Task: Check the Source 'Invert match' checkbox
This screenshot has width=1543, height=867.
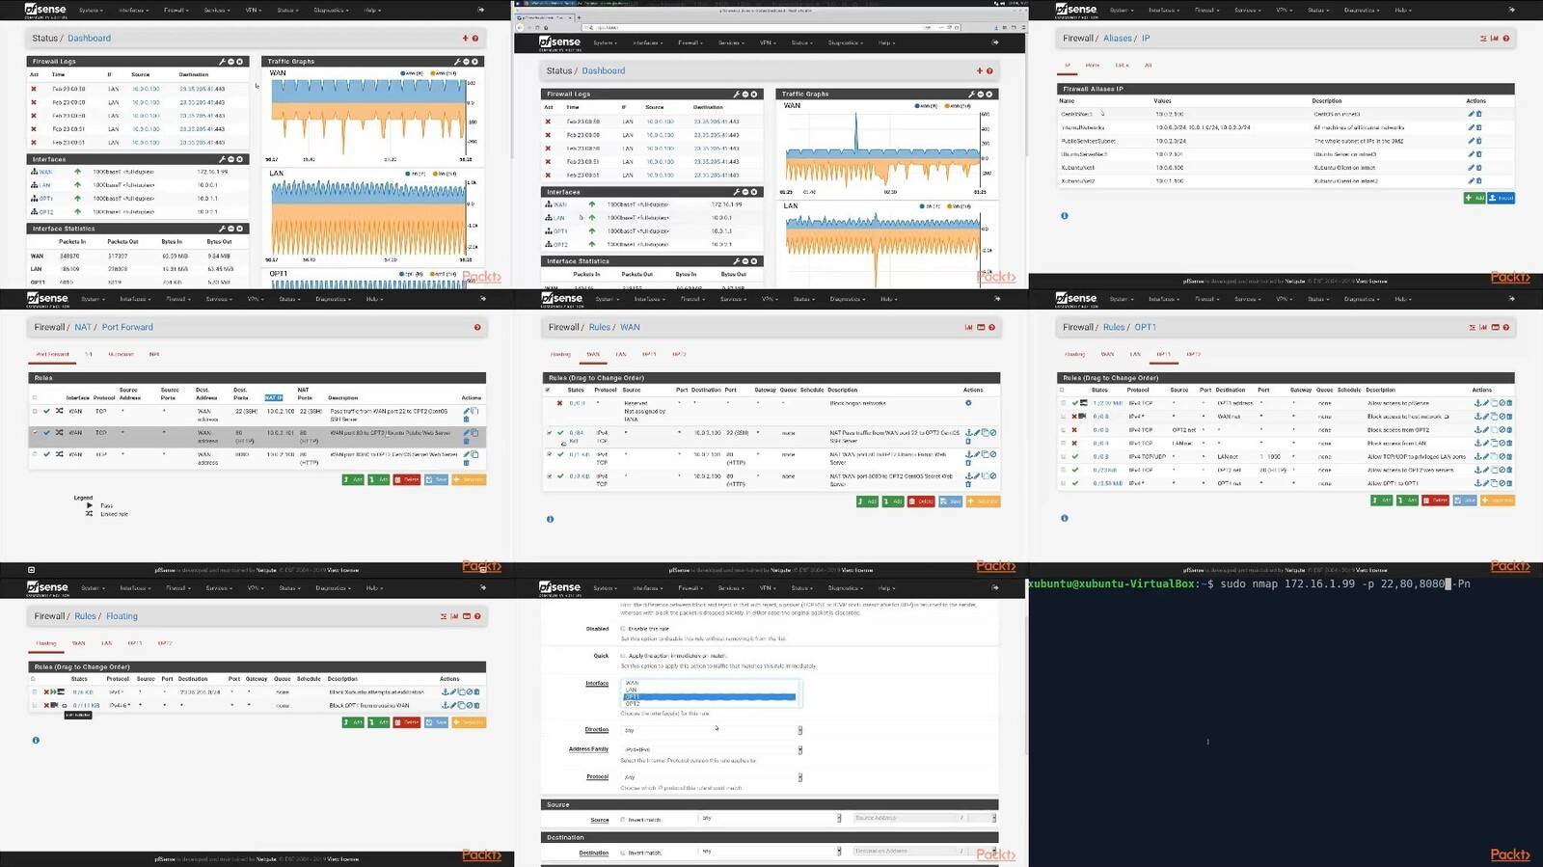Action: 623,820
